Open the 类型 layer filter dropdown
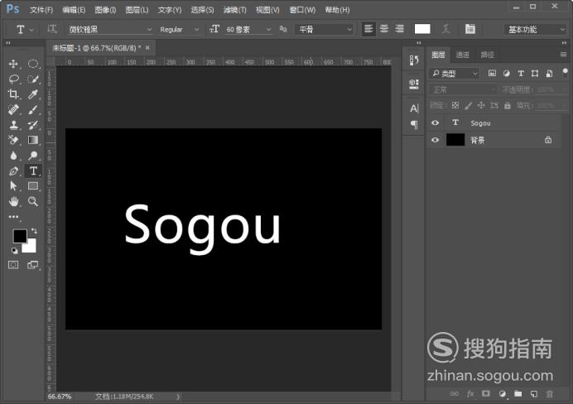Viewport: 573px width, 404px height. pos(455,74)
